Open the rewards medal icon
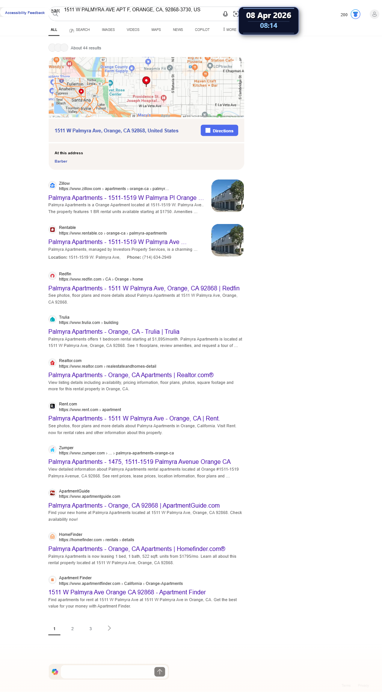The width and height of the screenshot is (382, 692). click(355, 14)
